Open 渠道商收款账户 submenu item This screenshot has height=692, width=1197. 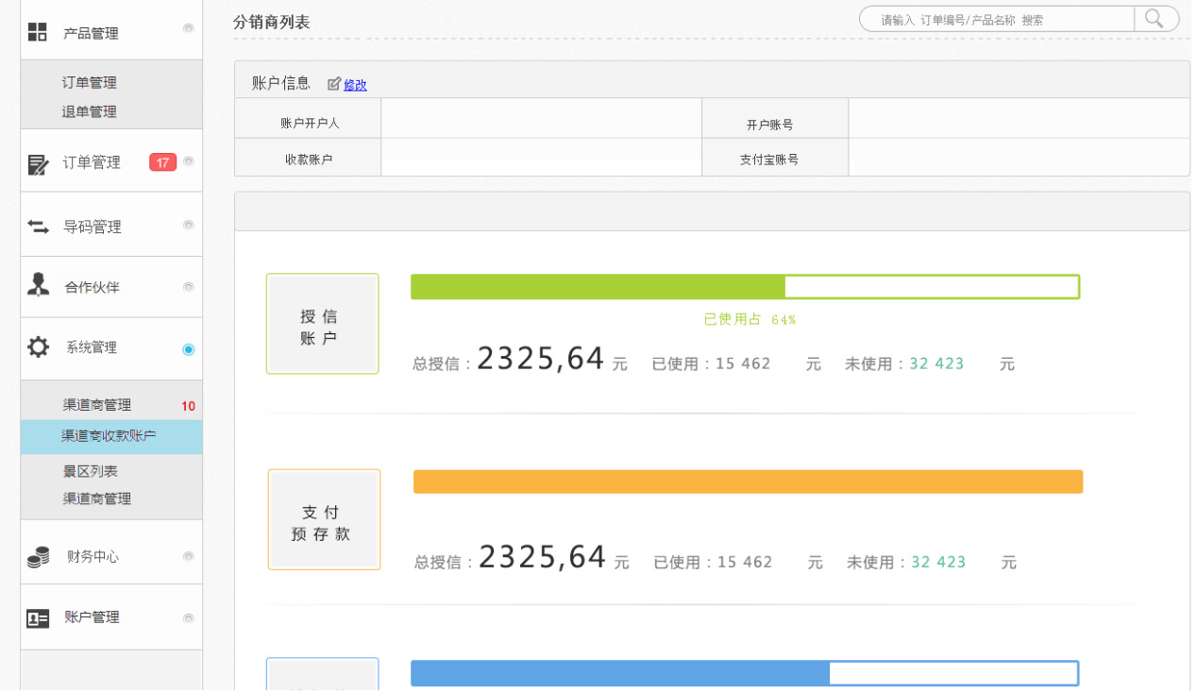tap(109, 436)
